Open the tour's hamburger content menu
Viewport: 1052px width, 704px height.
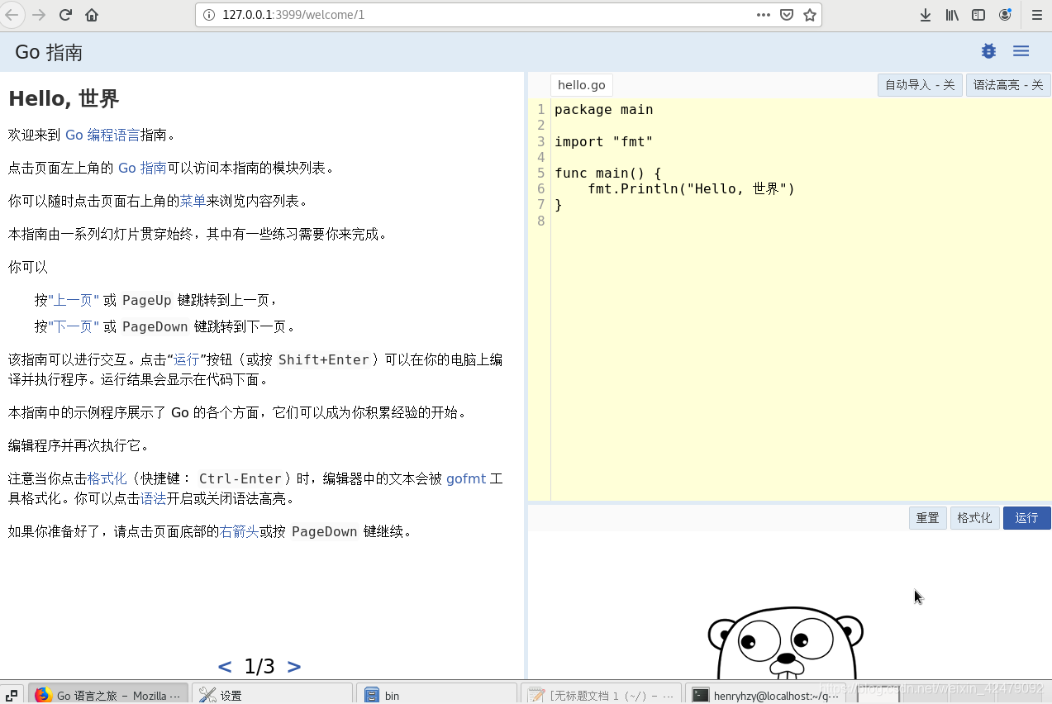pyautogui.click(x=1021, y=51)
